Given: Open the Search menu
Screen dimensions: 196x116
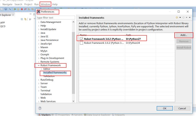Looking at the screenshot, I should point(18,4).
